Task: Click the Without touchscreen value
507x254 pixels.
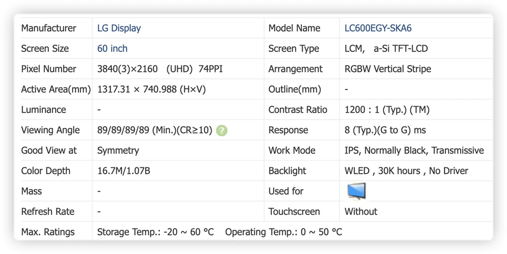Action: pos(361,212)
